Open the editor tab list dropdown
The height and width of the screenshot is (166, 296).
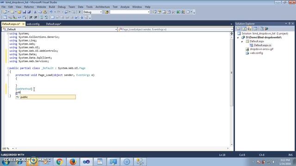tap(231, 24)
